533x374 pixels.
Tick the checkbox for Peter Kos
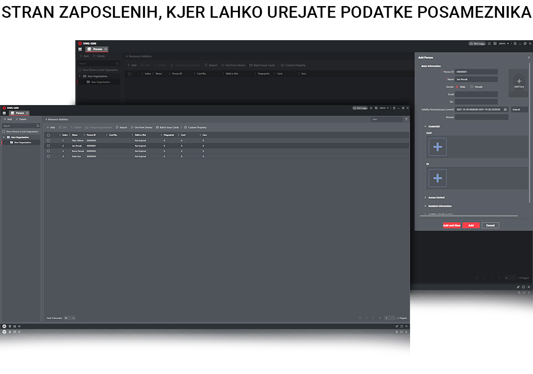click(x=48, y=156)
